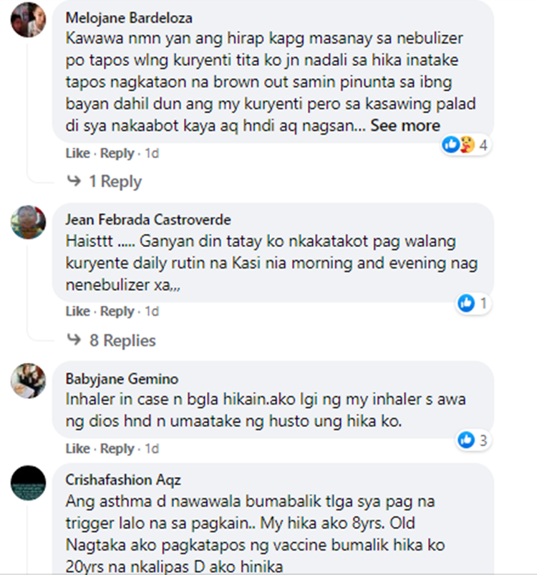Open Crishafashion Aqz's name link
Viewport: 537px width, 575px height.
click(123, 480)
